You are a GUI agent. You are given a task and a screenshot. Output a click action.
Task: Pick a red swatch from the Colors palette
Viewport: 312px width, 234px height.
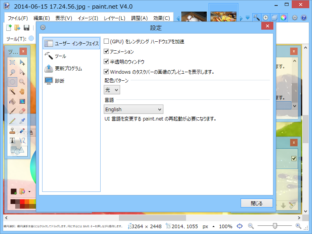(22, 201)
